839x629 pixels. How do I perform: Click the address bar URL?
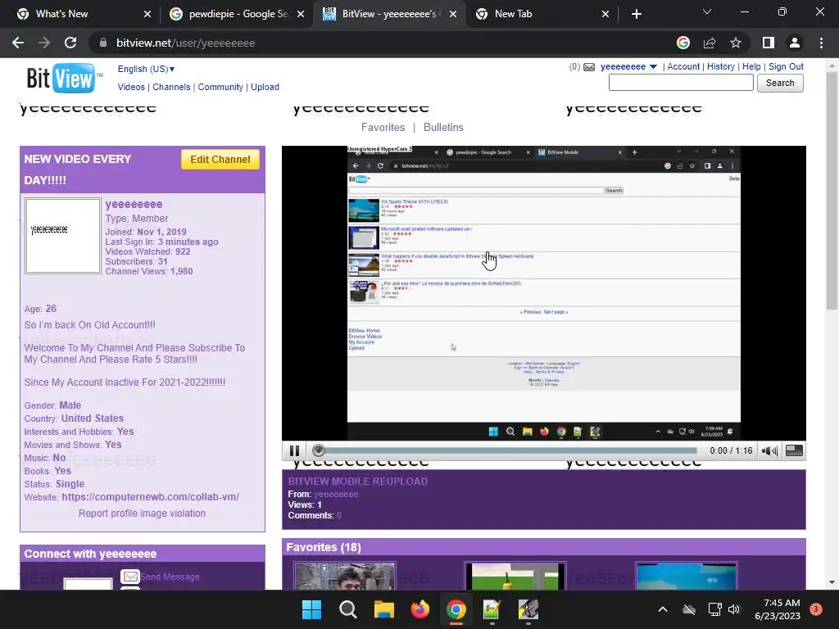coord(186,43)
